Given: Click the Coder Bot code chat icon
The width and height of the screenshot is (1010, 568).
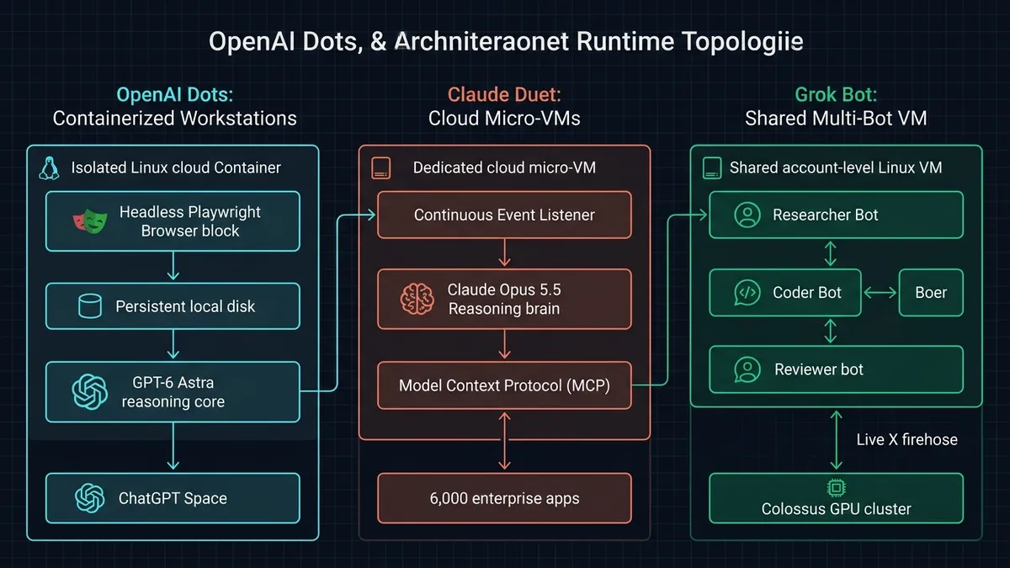Looking at the screenshot, I should [x=747, y=292].
